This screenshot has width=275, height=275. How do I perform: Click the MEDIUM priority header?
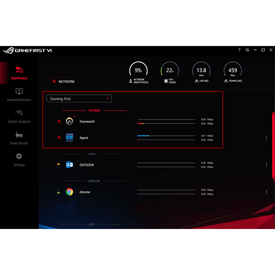click(94, 181)
